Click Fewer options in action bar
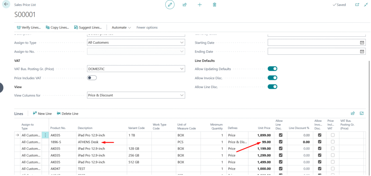Screen dimensions: 371x176 pyautogui.click(x=147, y=27)
